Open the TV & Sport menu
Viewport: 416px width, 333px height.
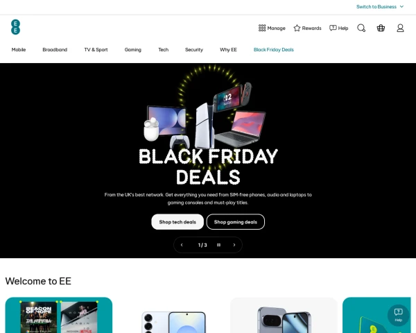coord(96,50)
